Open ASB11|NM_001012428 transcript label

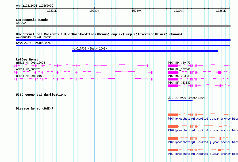click(30, 63)
